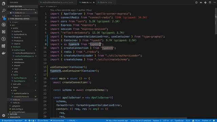Screen dimensions: 217x122
Task: Split the editor to the right
Action: [210, 2]
